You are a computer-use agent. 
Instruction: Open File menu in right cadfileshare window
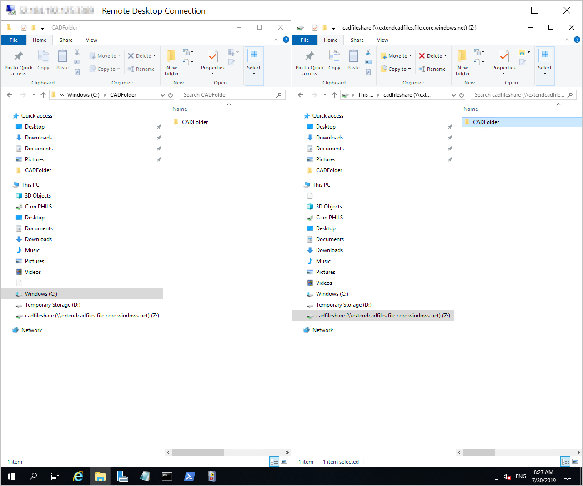point(305,40)
